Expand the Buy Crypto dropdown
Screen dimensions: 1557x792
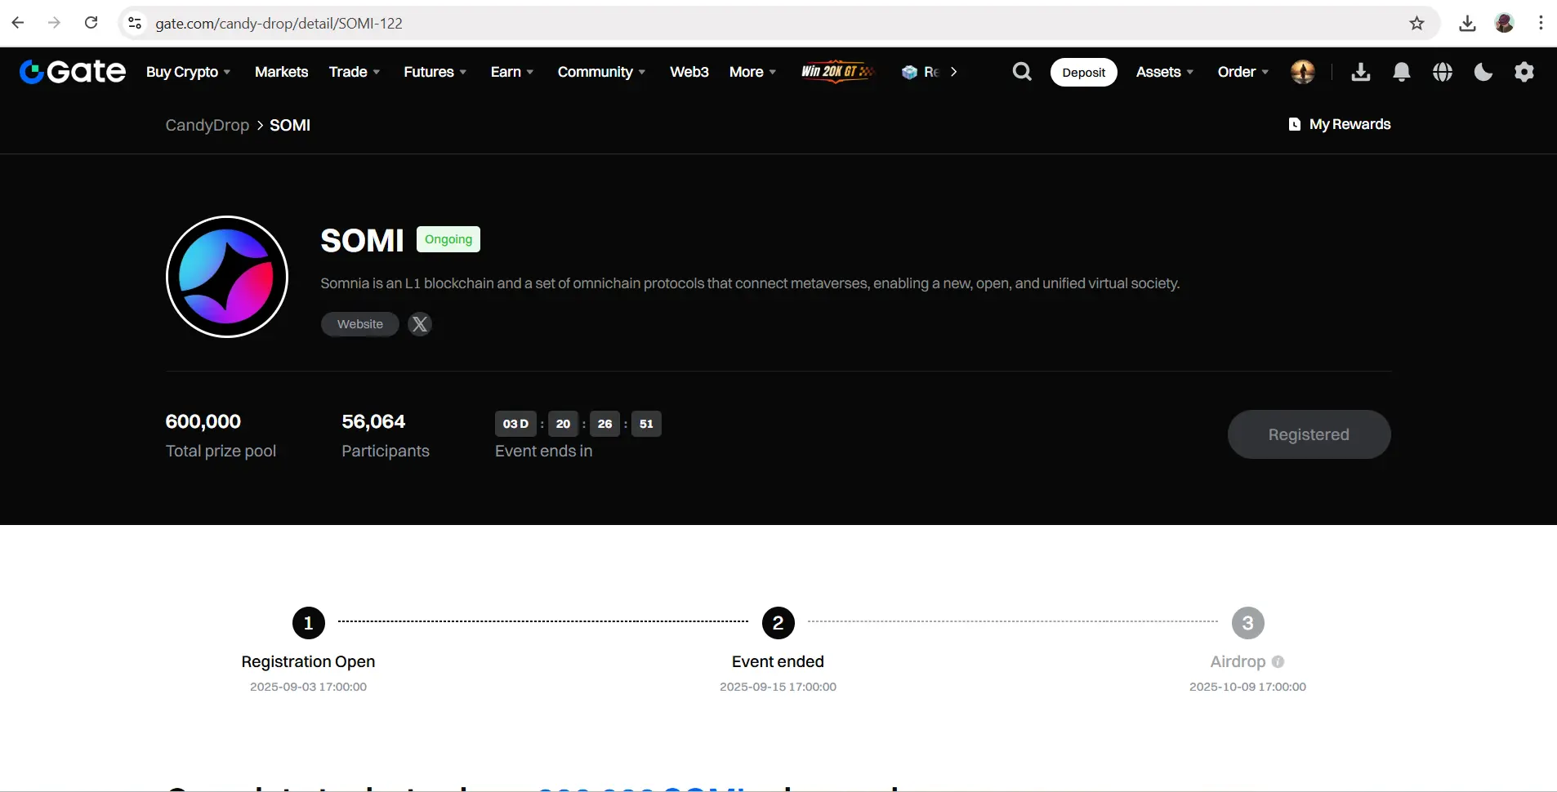189,72
